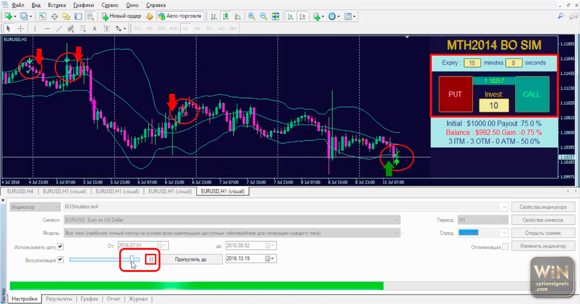Toggle the 'Визуализация' checkbox
Image resolution: width=580 pixels, height=304 pixels.
[x=61, y=260]
